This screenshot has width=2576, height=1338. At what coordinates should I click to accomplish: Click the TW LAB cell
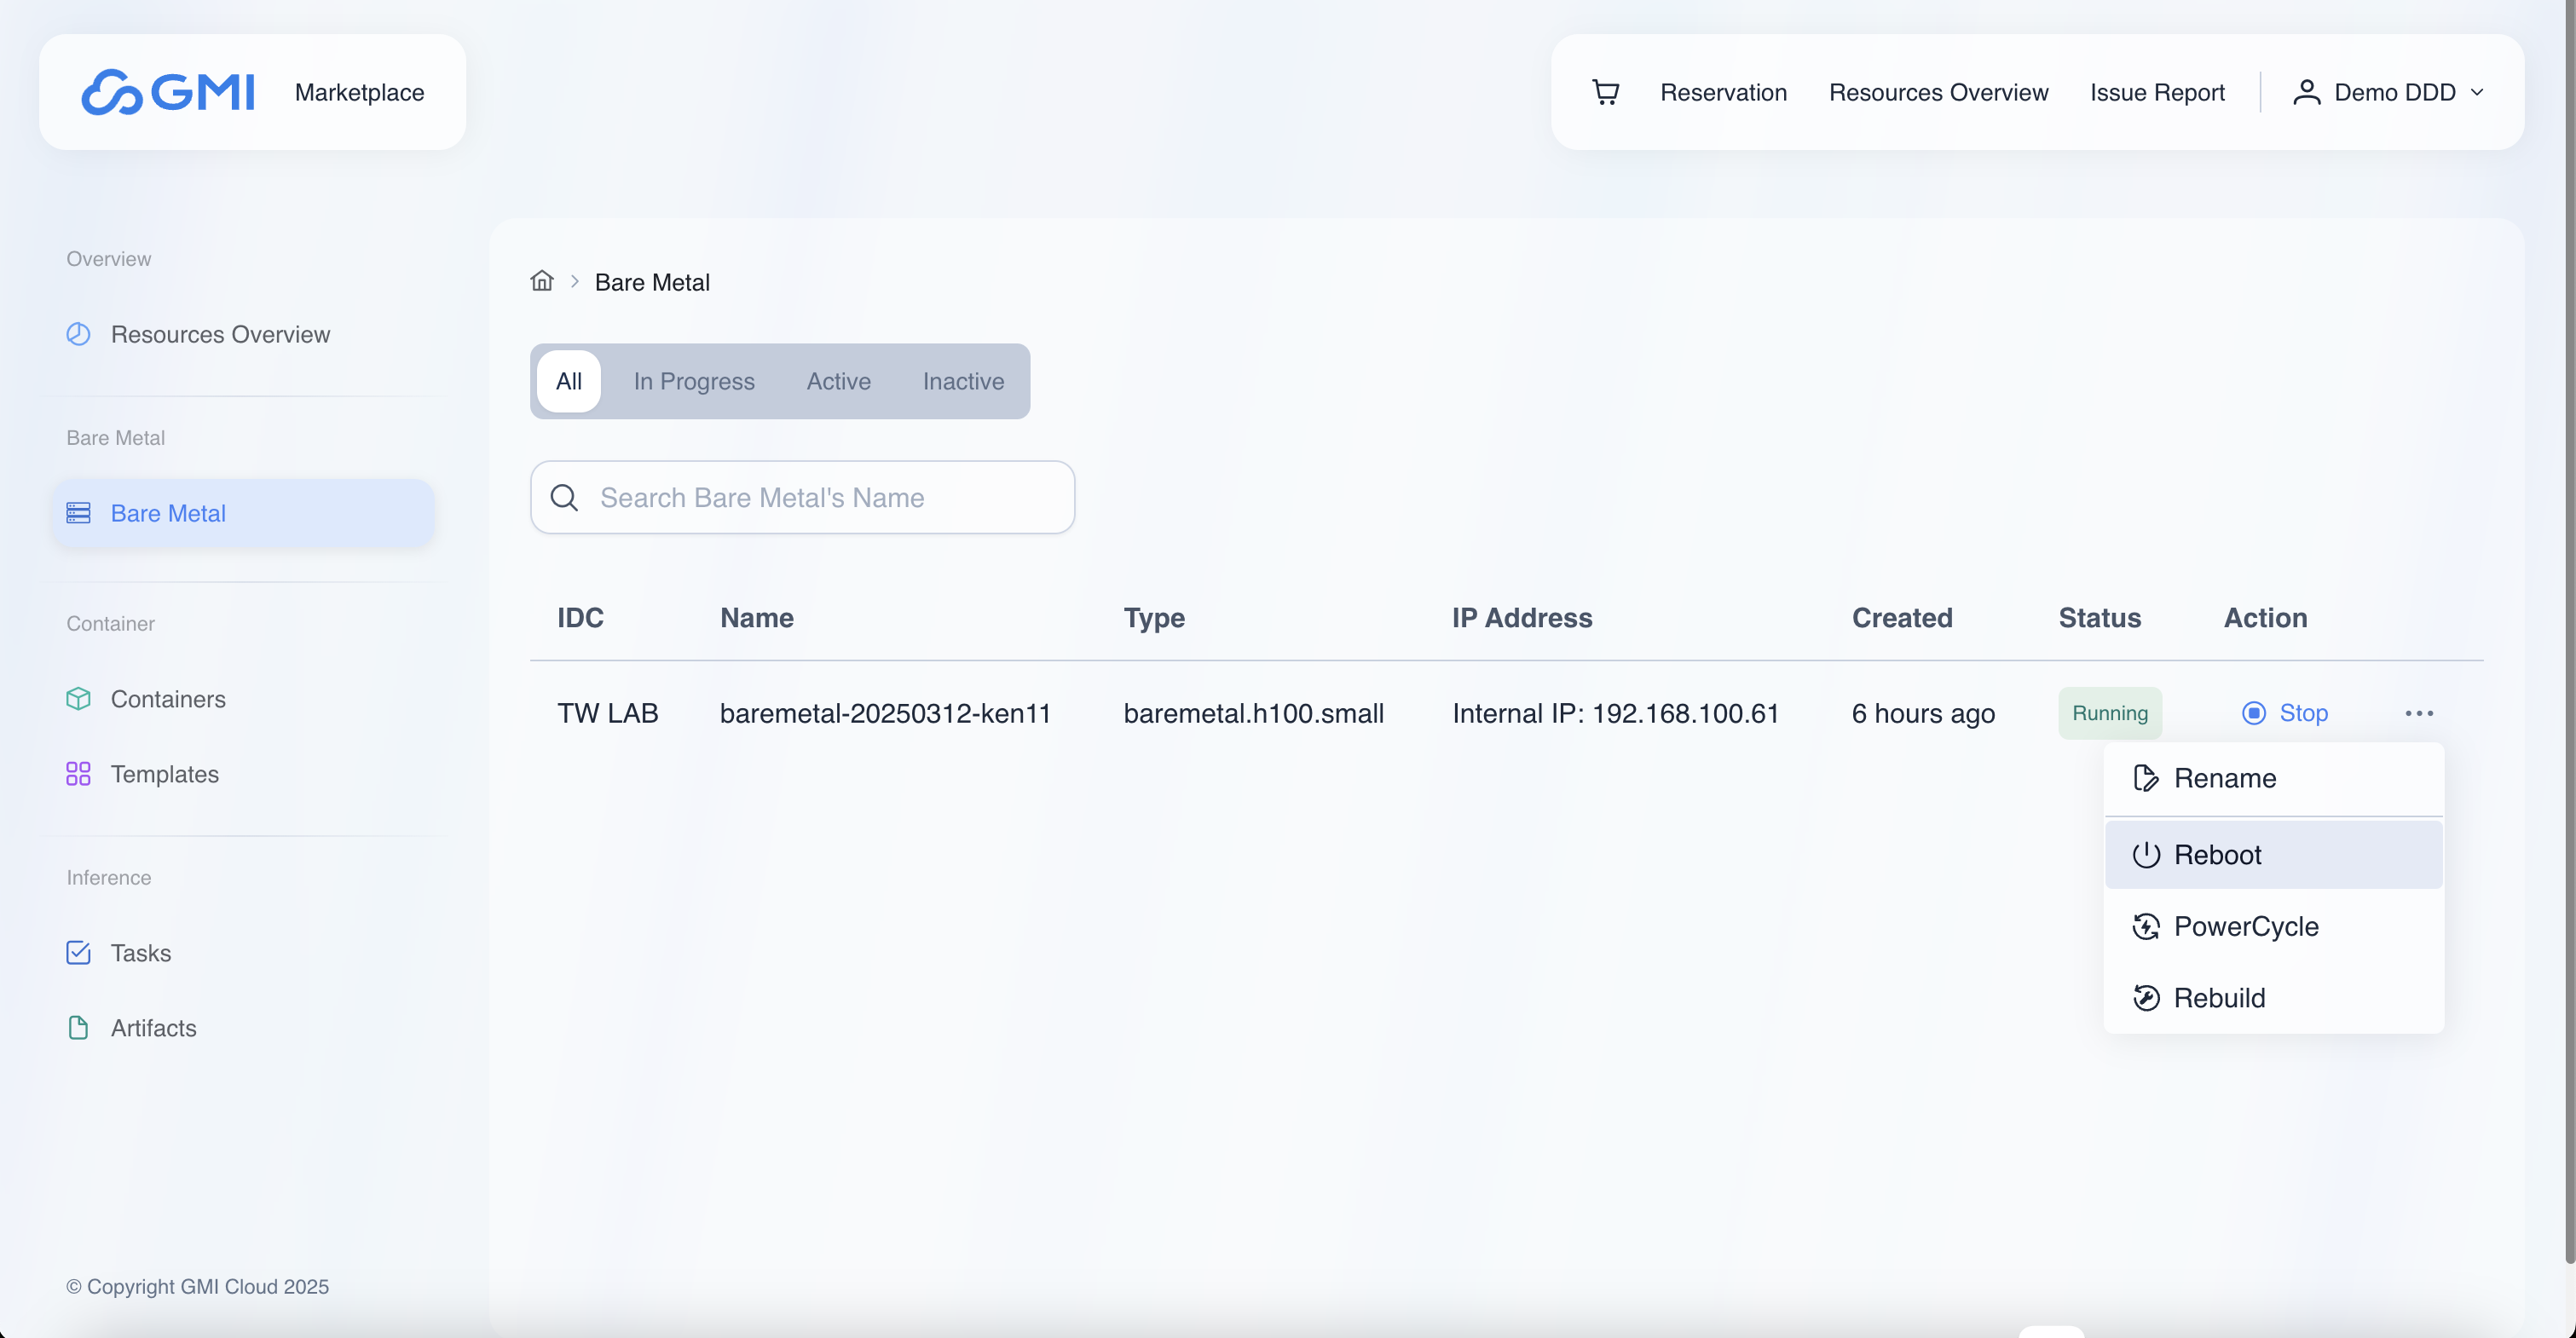click(x=607, y=713)
